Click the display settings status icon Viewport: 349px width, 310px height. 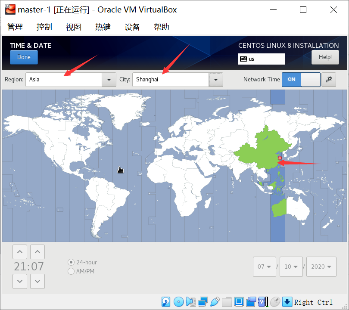coord(239,302)
